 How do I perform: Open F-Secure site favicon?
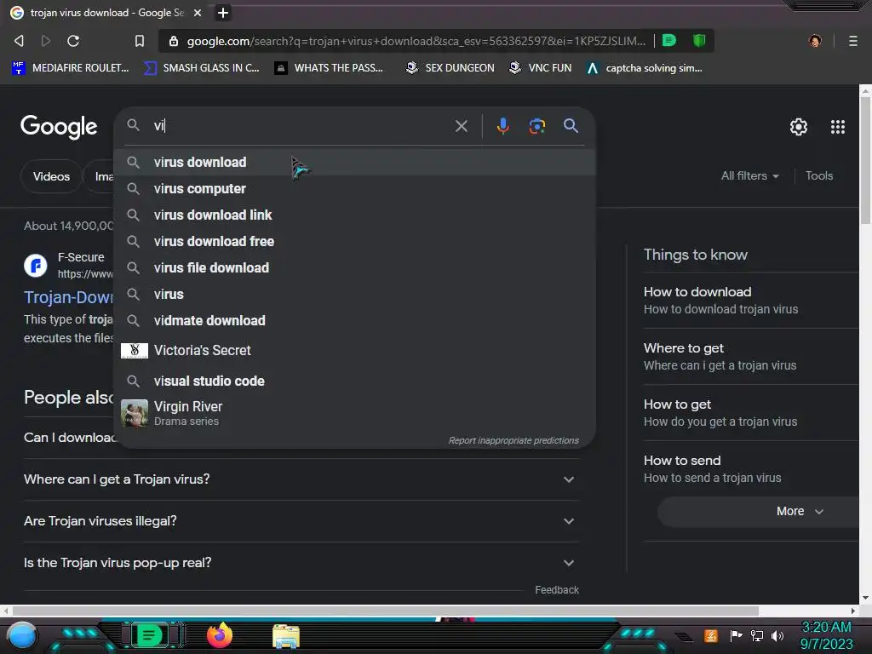pyautogui.click(x=36, y=266)
